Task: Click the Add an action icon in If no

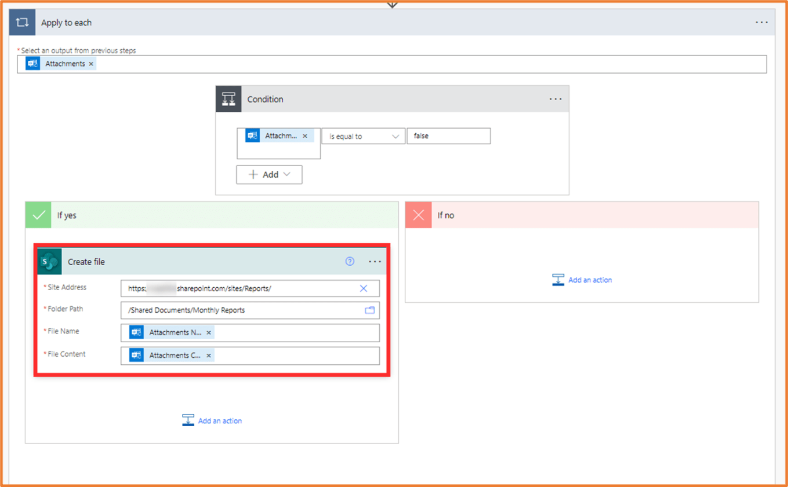Action: pos(558,279)
